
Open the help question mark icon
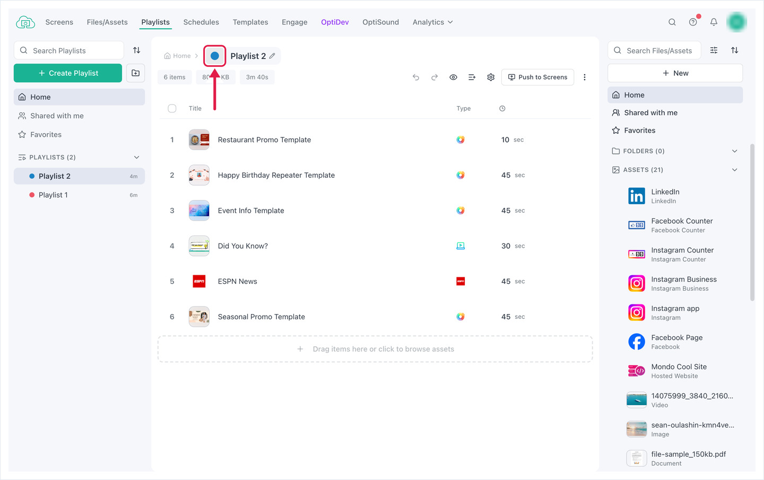click(693, 22)
